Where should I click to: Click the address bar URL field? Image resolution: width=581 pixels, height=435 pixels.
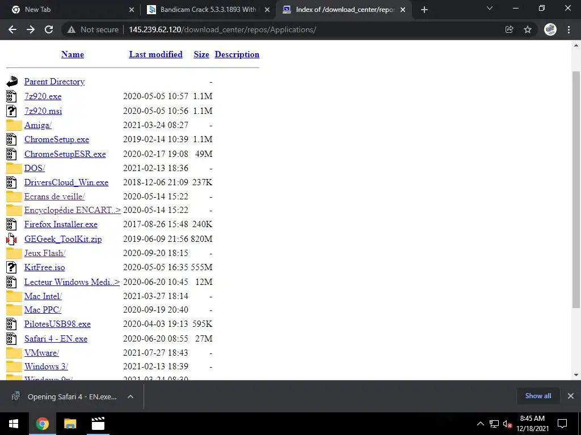pyautogui.click(x=222, y=29)
